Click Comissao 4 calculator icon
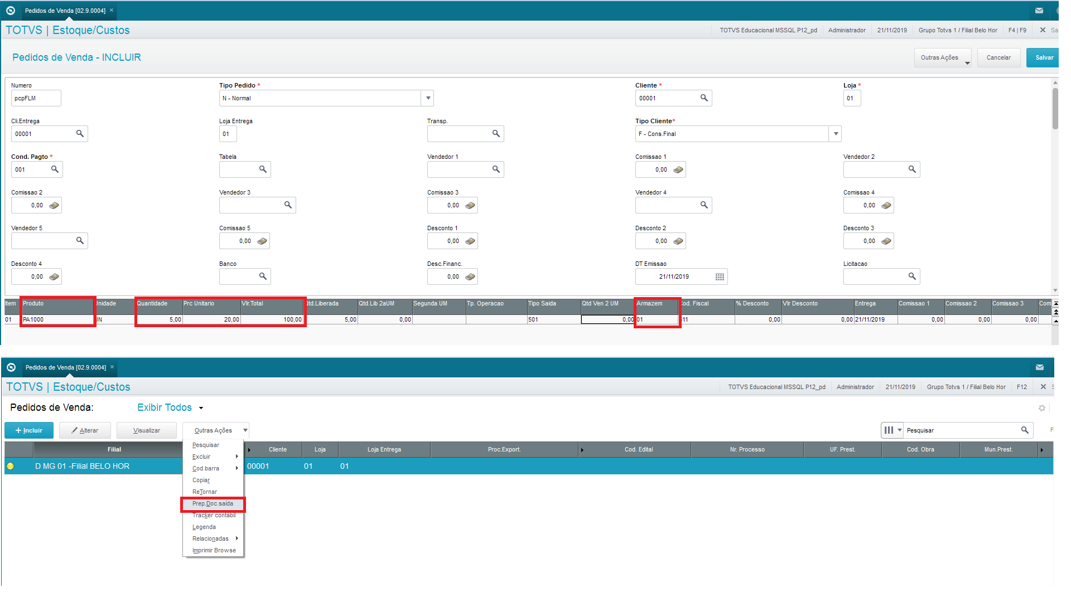 [886, 206]
